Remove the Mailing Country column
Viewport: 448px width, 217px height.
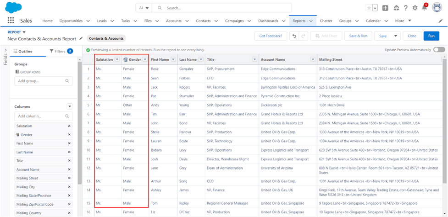(69, 213)
